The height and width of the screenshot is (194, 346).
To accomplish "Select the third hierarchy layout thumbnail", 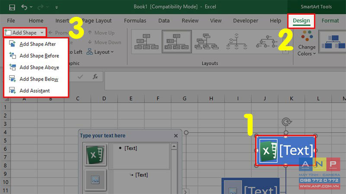I will tap(207, 41).
